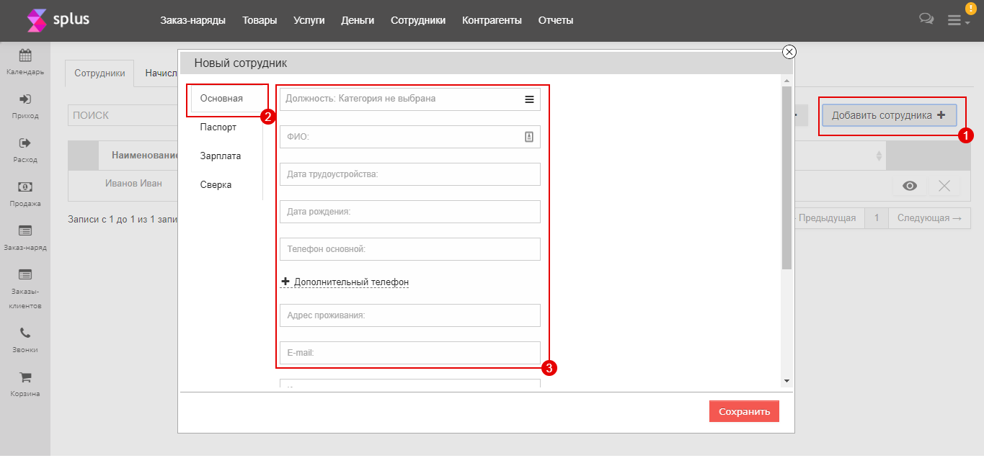This screenshot has height=458, width=984.
Task: Open the Продажа sidebar icon
Action: (x=25, y=187)
